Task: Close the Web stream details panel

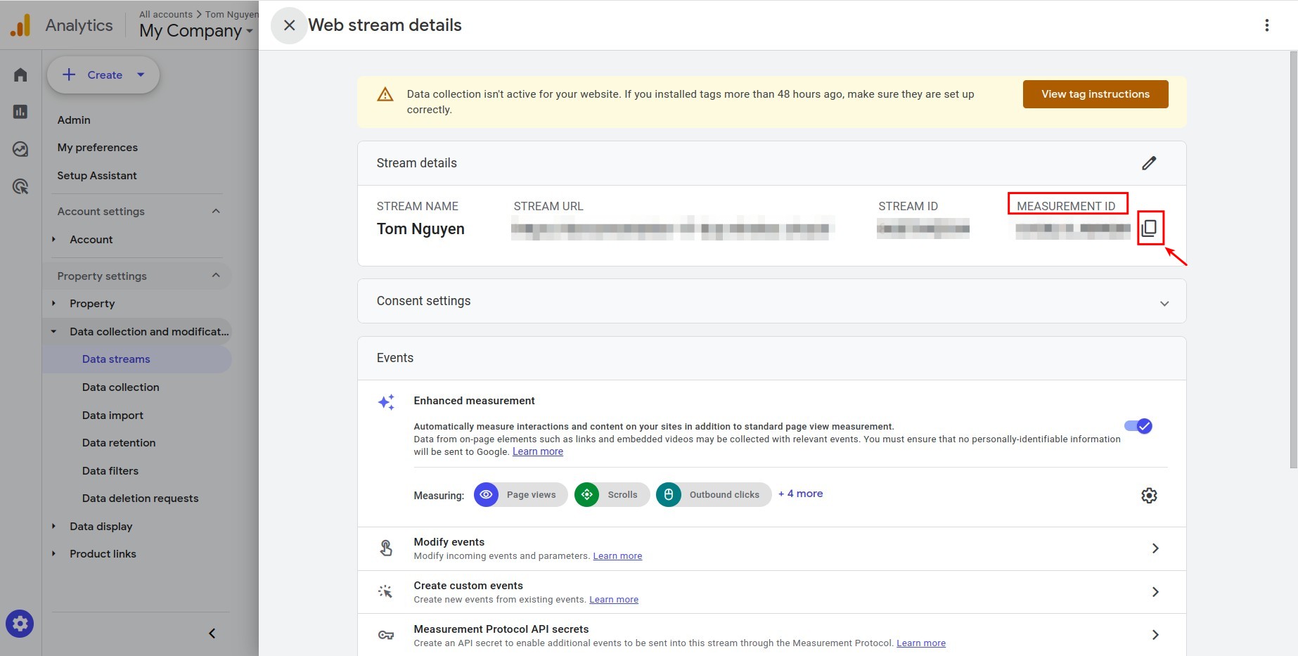Action: click(289, 25)
